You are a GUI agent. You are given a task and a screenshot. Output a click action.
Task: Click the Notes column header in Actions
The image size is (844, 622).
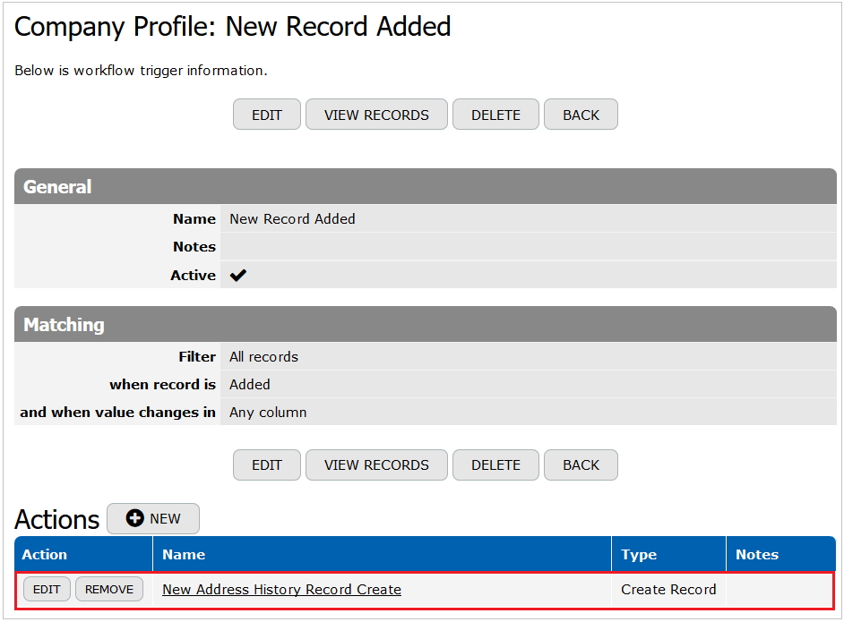(x=757, y=555)
